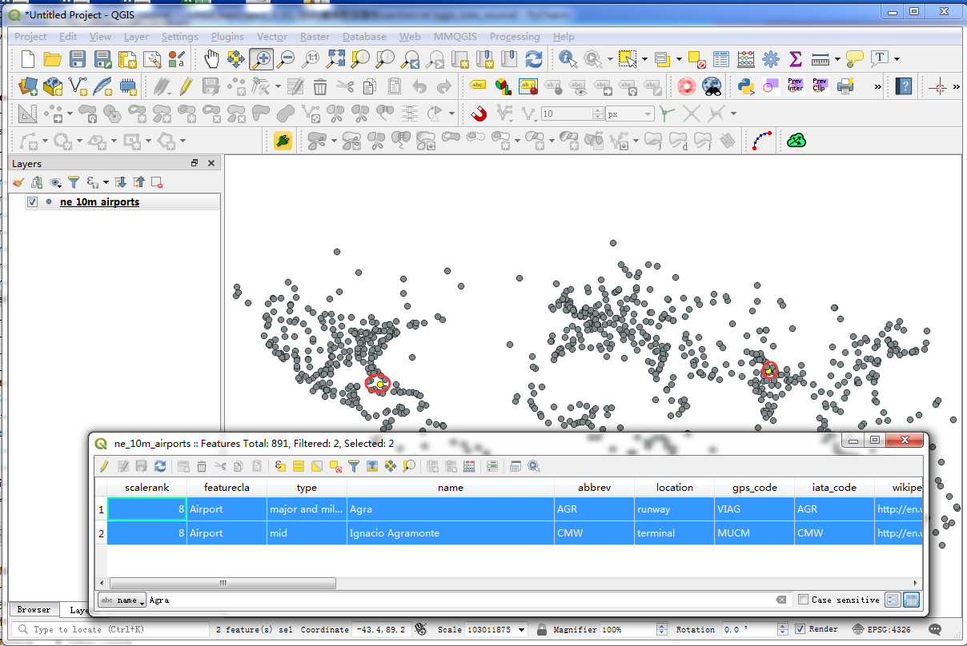Activate the Pan Map hand tool
Screen dimensions: 967x646
pyautogui.click(x=211, y=58)
